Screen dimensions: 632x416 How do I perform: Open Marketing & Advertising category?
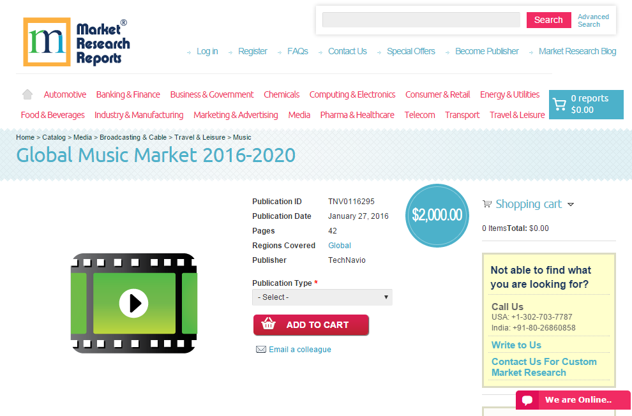click(x=236, y=115)
